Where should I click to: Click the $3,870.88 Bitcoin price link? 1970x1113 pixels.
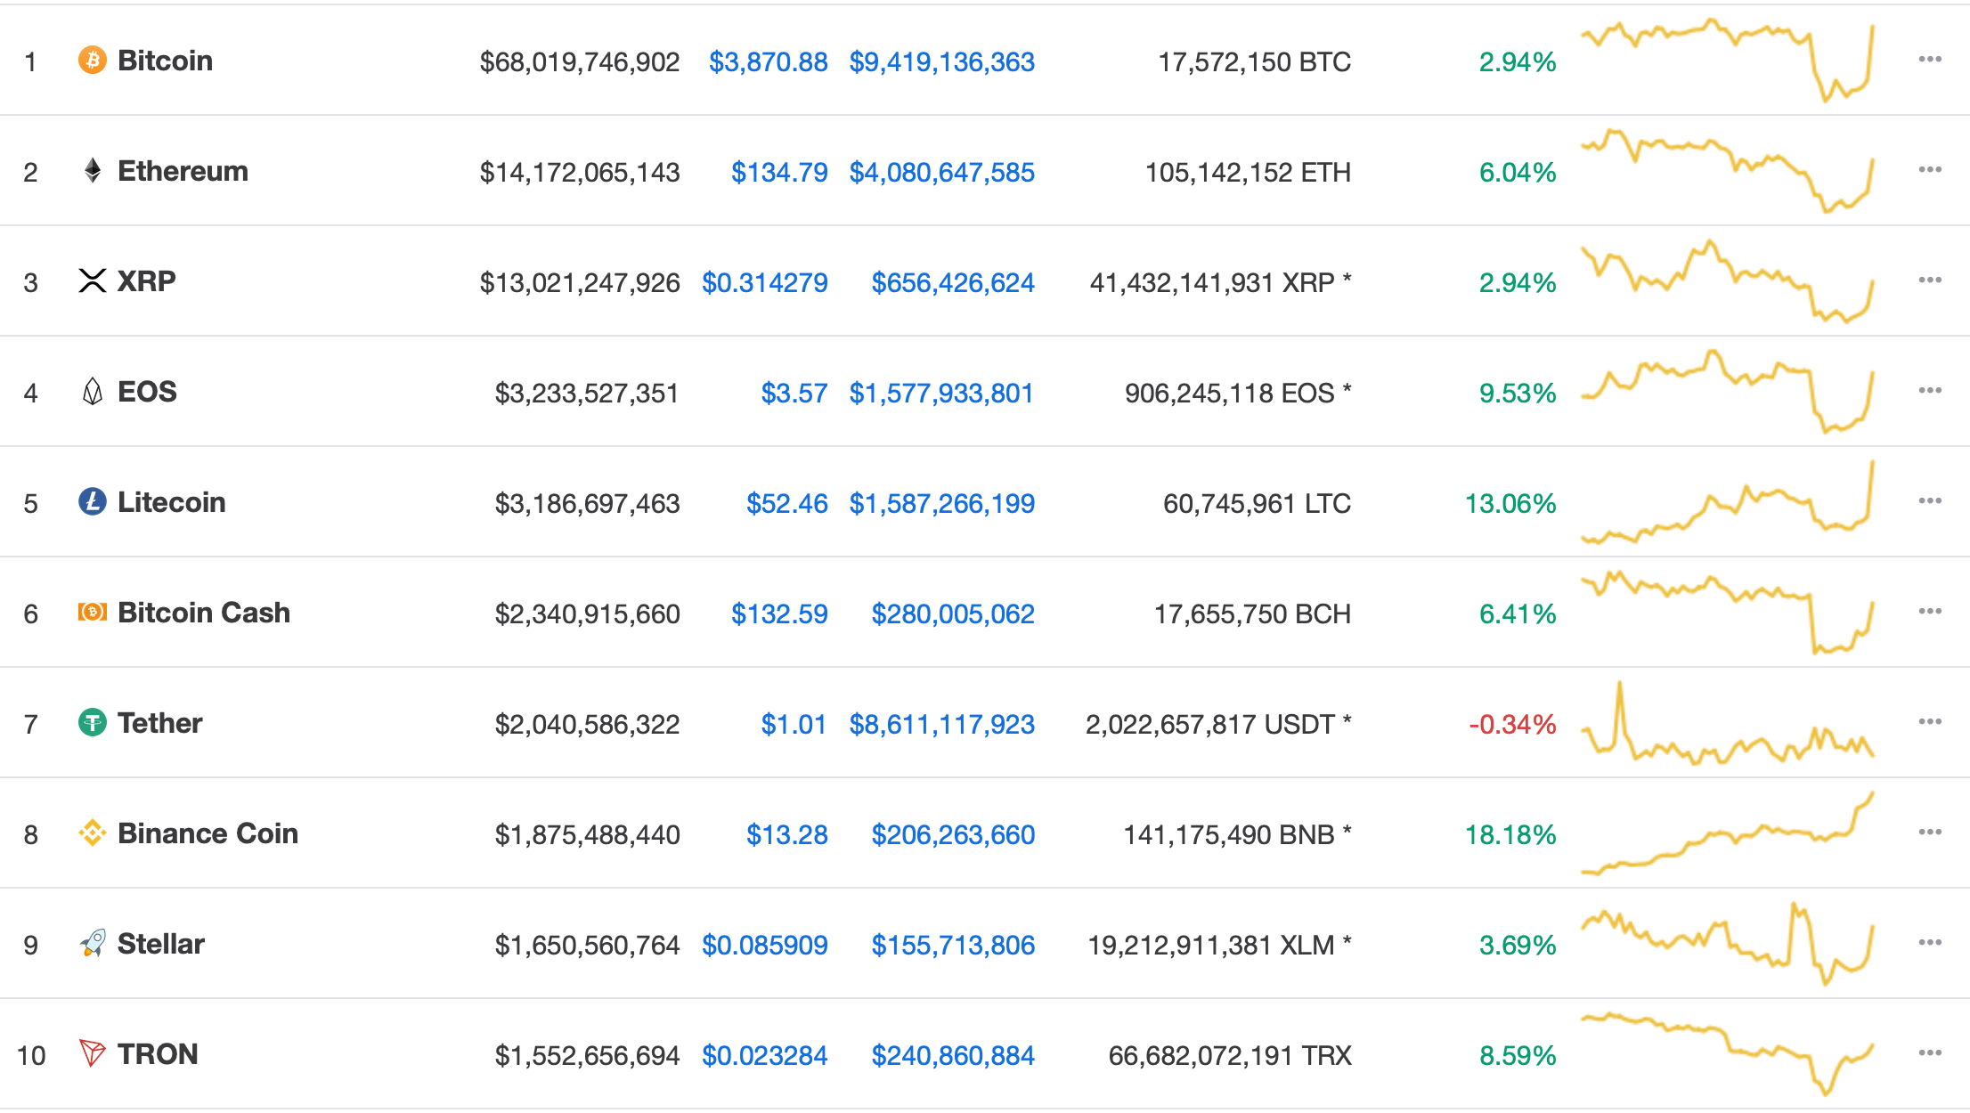(768, 61)
